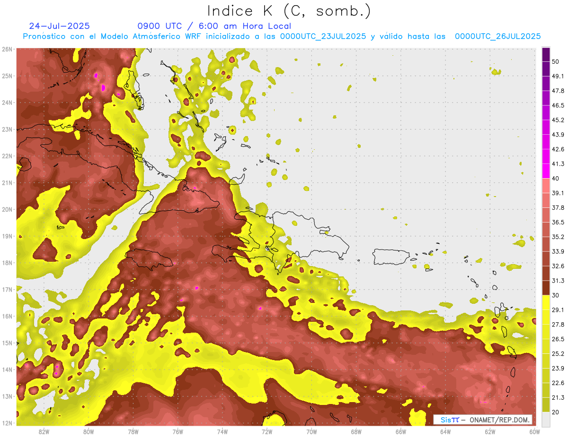Click the colorbar segment between 30 and 31.3
The image size is (568, 438).
click(x=546, y=288)
